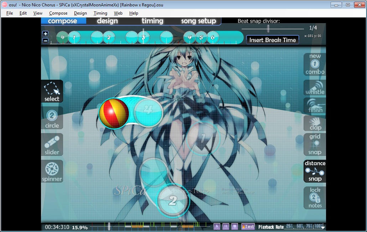Zoom in the timeline with plus
The image size is (367, 232).
click(x=45, y=33)
